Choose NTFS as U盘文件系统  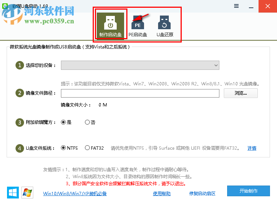pos(69,148)
